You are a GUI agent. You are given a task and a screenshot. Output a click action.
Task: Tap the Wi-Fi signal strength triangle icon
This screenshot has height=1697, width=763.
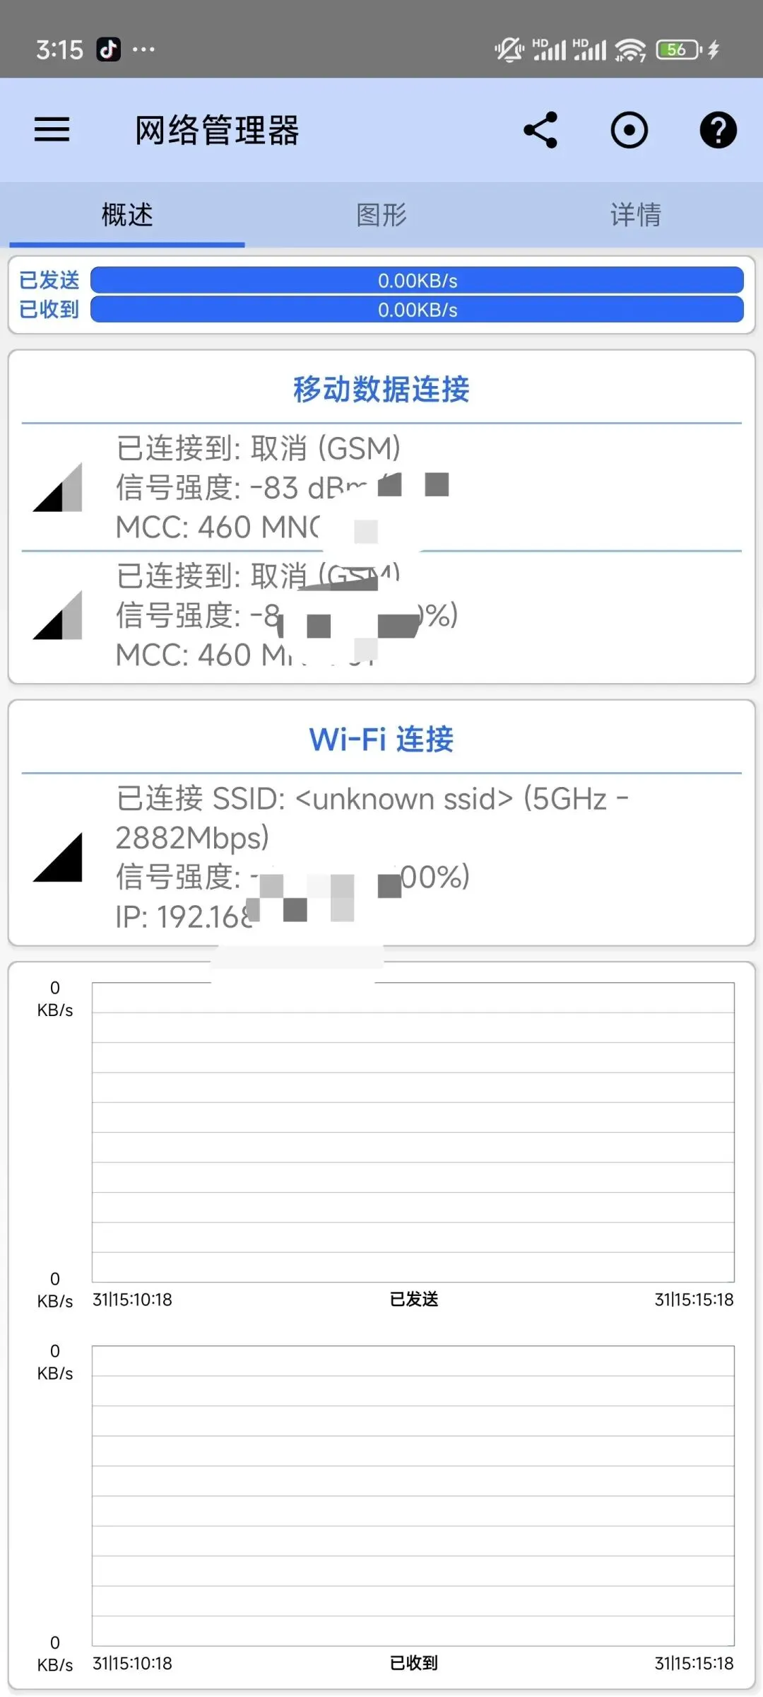tap(57, 857)
